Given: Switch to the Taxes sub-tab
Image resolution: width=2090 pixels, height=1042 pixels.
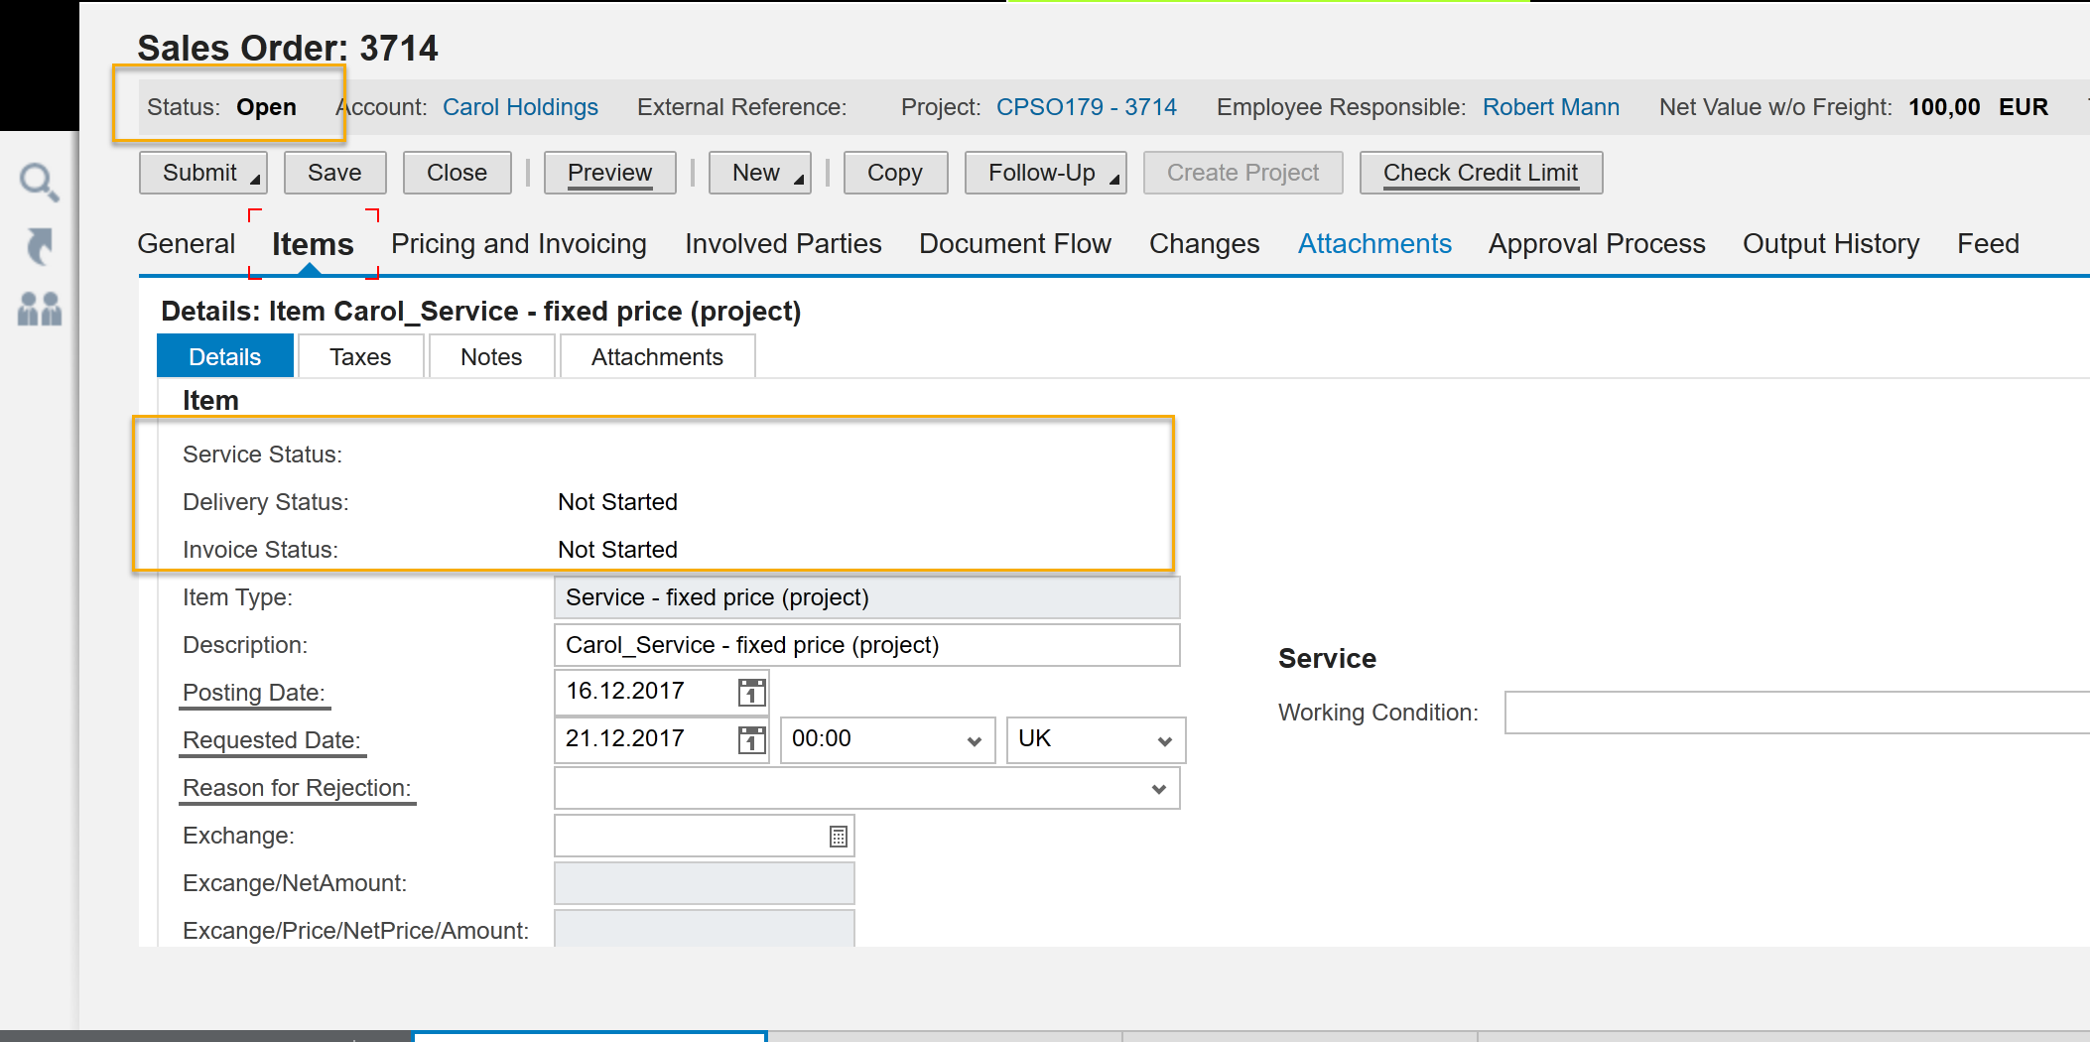Looking at the screenshot, I should 360,356.
